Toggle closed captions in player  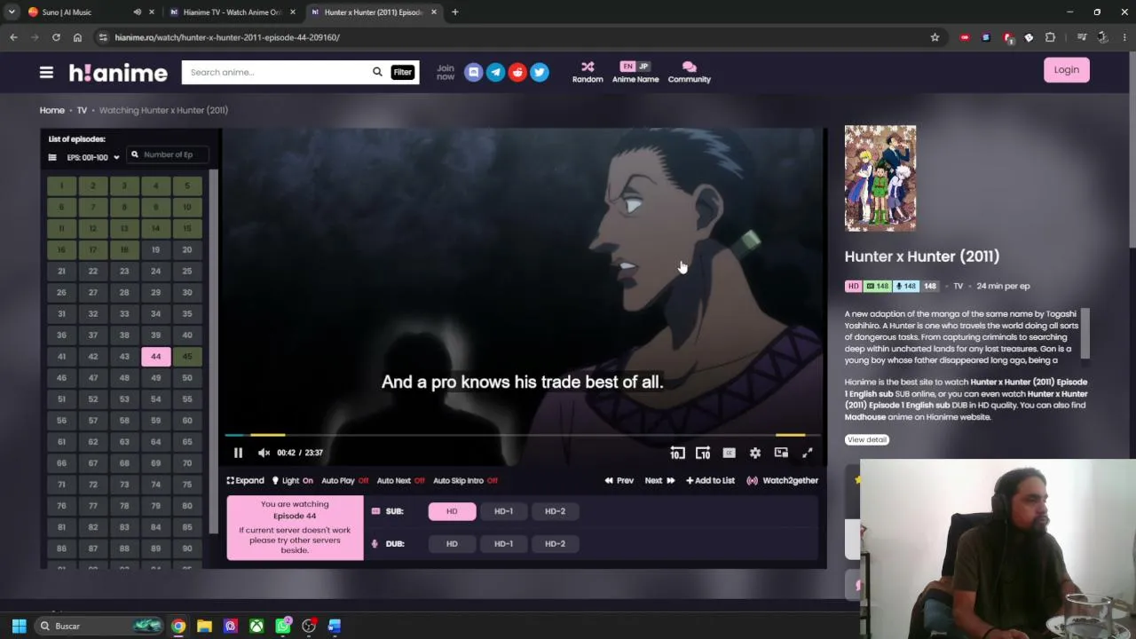(x=729, y=453)
